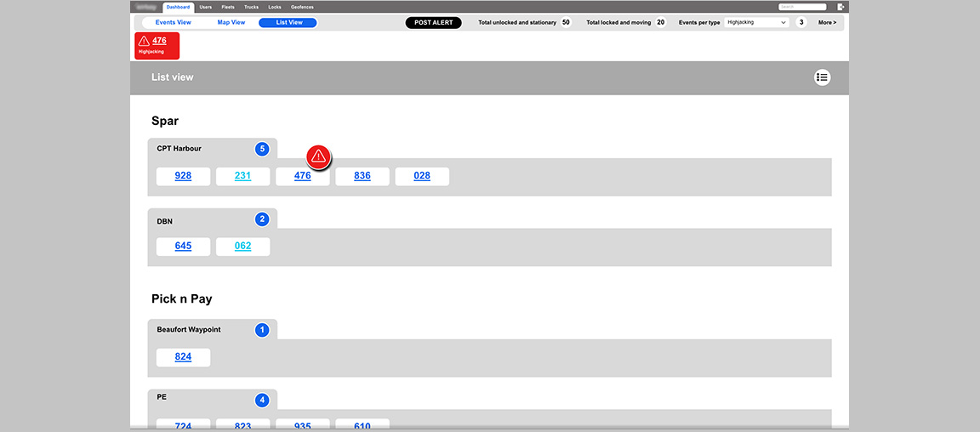The height and width of the screenshot is (432, 980).
Task: Click the list toggle icon in List view header
Action: coord(822,77)
